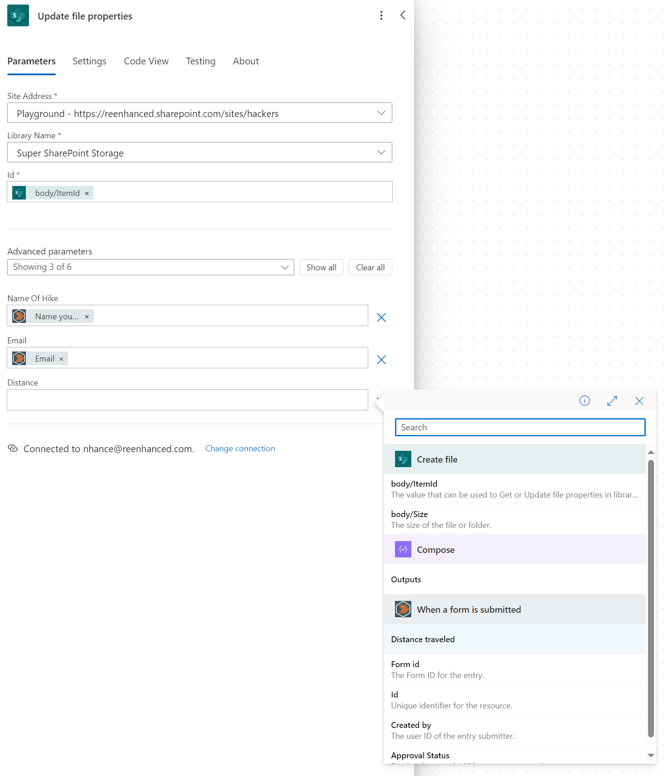Screen dimensions: 668x776
Task: Select Distance traveled dynamic content
Action: [x=515, y=639]
